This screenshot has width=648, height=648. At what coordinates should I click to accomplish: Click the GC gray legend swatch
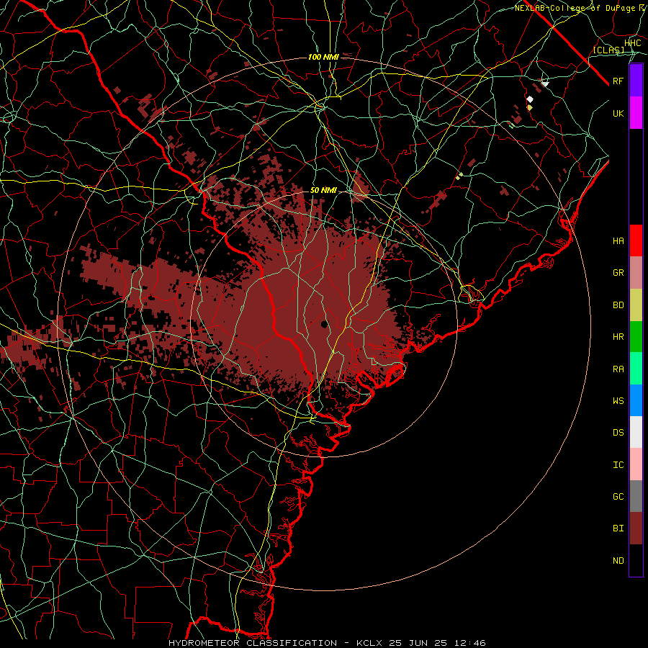point(636,496)
